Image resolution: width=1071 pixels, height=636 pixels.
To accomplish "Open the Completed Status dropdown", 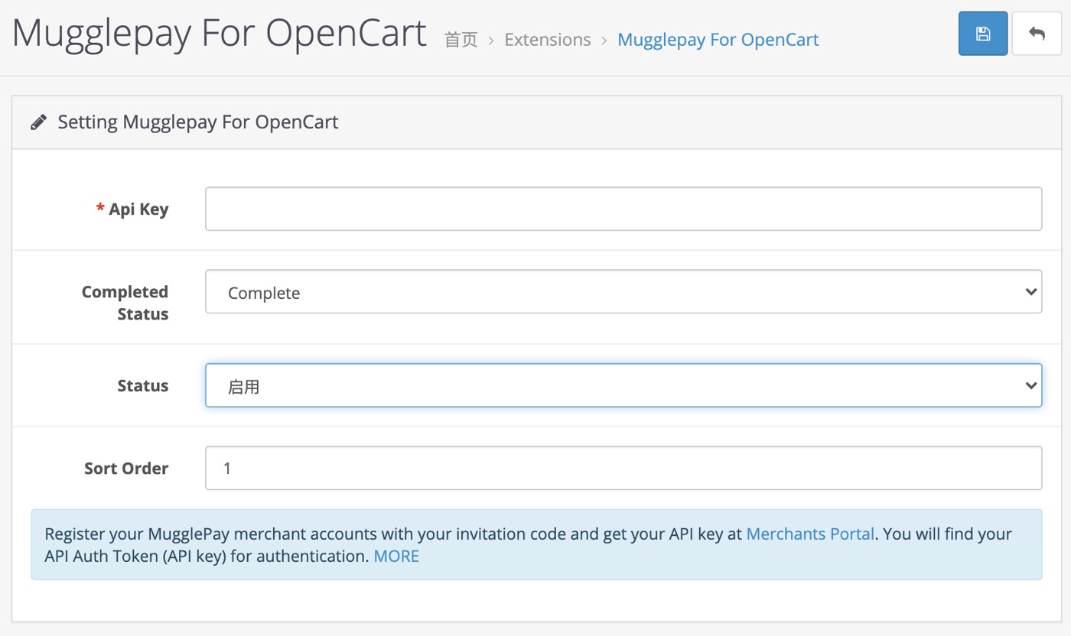I will 623,291.
